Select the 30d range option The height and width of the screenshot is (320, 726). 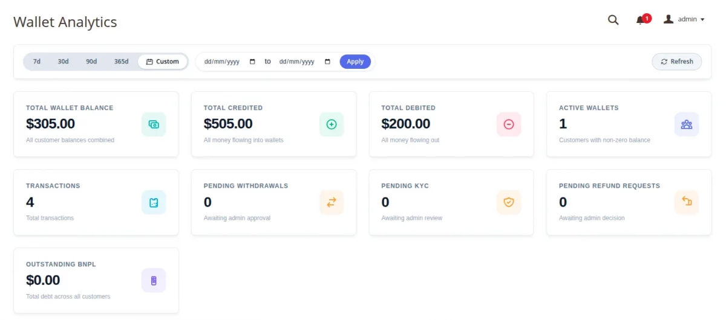click(63, 62)
